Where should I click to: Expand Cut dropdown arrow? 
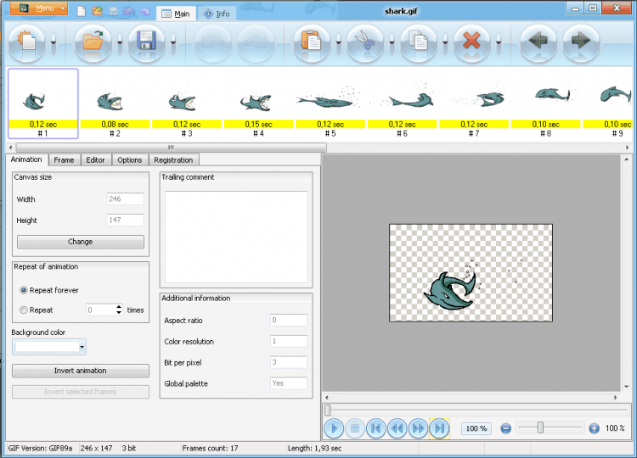point(392,42)
